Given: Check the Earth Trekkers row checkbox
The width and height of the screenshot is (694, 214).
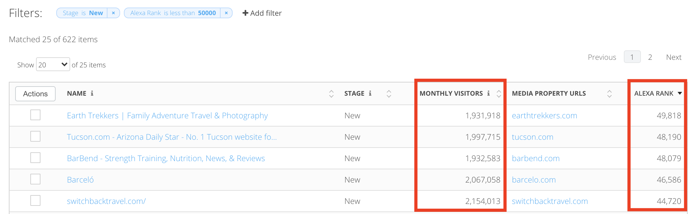Looking at the screenshot, I should [x=35, y=115].
